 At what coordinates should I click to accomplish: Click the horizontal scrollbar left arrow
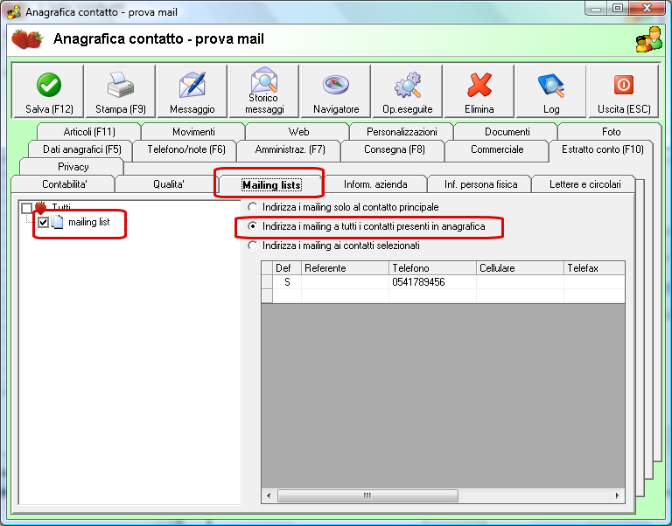coord(269,495)
